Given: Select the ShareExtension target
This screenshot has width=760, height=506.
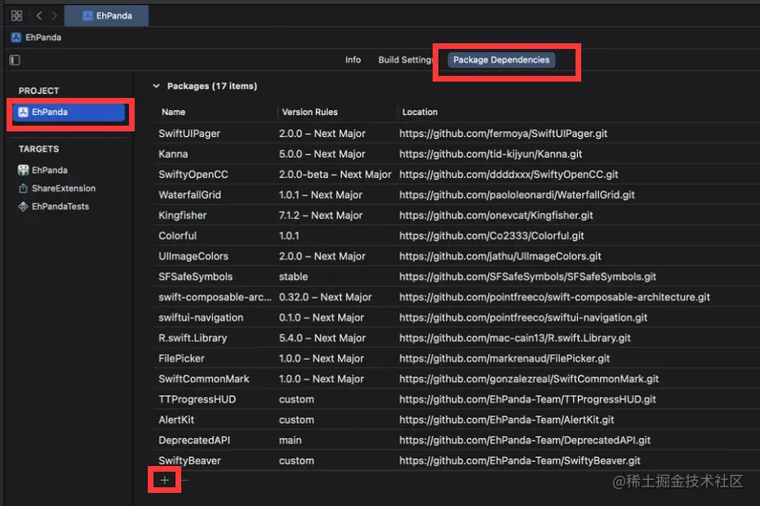Looking at the screenshot, I should point(64,188).
